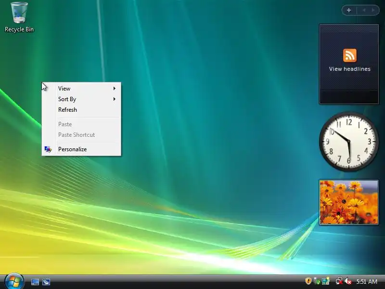Click the 5:51 AM taskbar clock
385x289 pixels.
(x=367, y=281)
